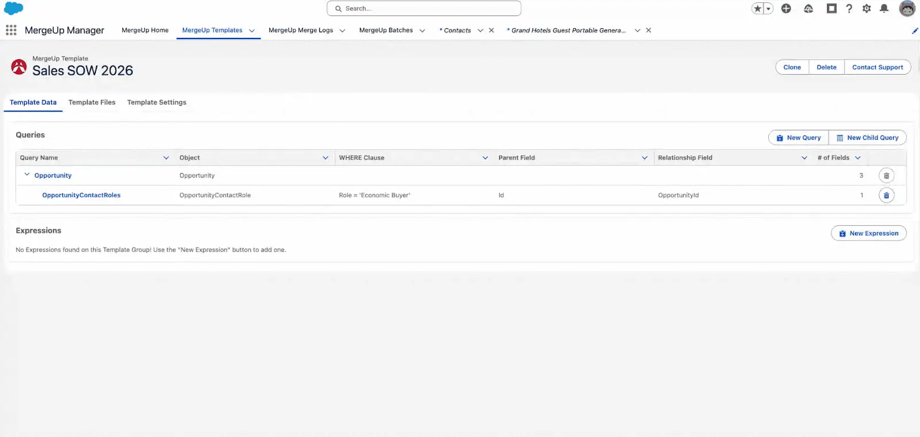Click the Favorites star icon
This screenshot has height=437, width=920.
[x=758, y=9]
